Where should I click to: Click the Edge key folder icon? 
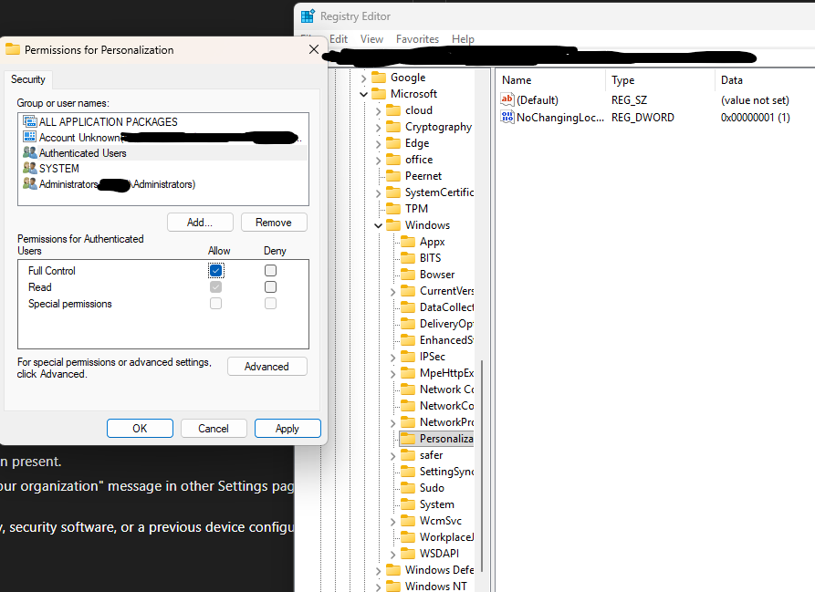[x=393, y=143]
